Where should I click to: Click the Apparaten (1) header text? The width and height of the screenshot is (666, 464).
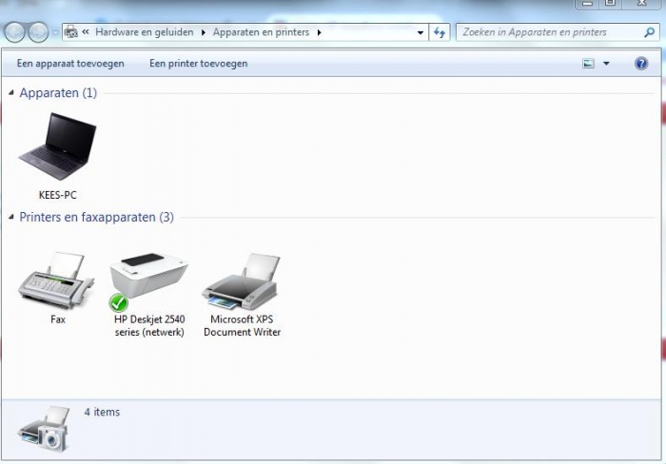tap(58, 92)
